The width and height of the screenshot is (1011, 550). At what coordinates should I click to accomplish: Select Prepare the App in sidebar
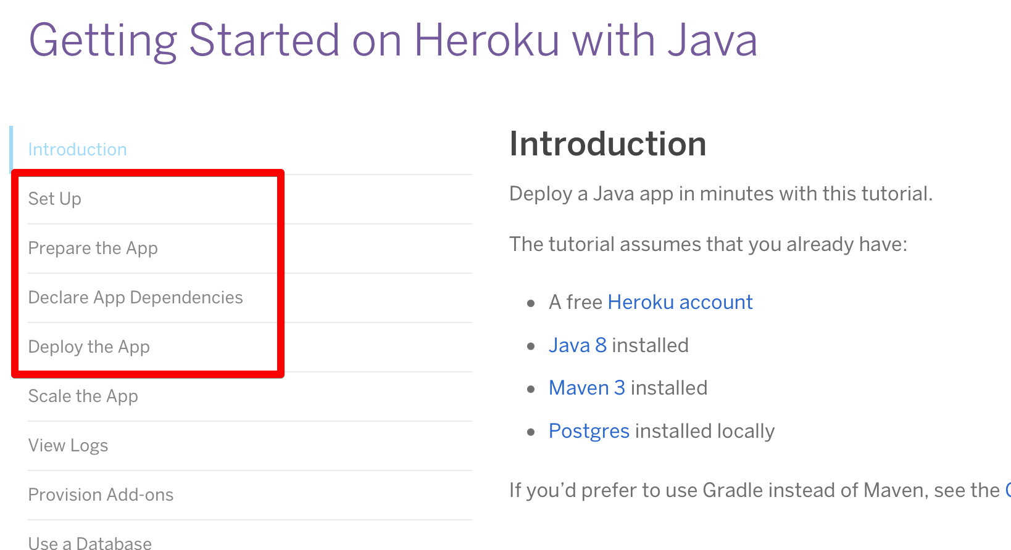(x=93, y=248)
